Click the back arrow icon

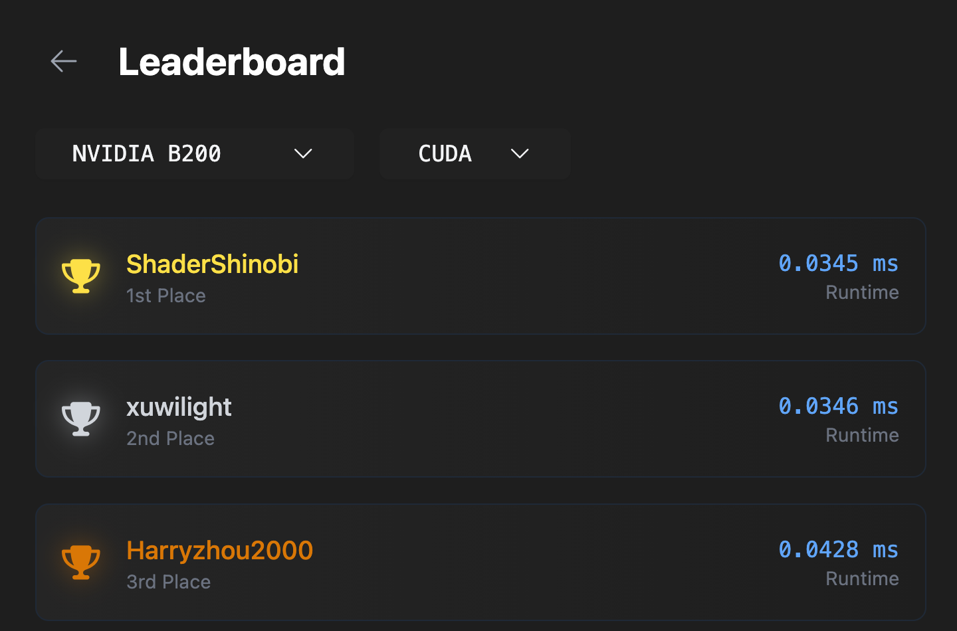(64, 61)
